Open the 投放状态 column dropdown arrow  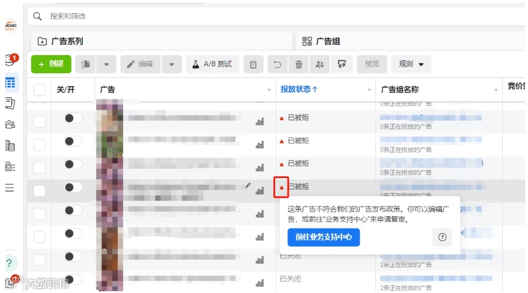coord(370,90)
